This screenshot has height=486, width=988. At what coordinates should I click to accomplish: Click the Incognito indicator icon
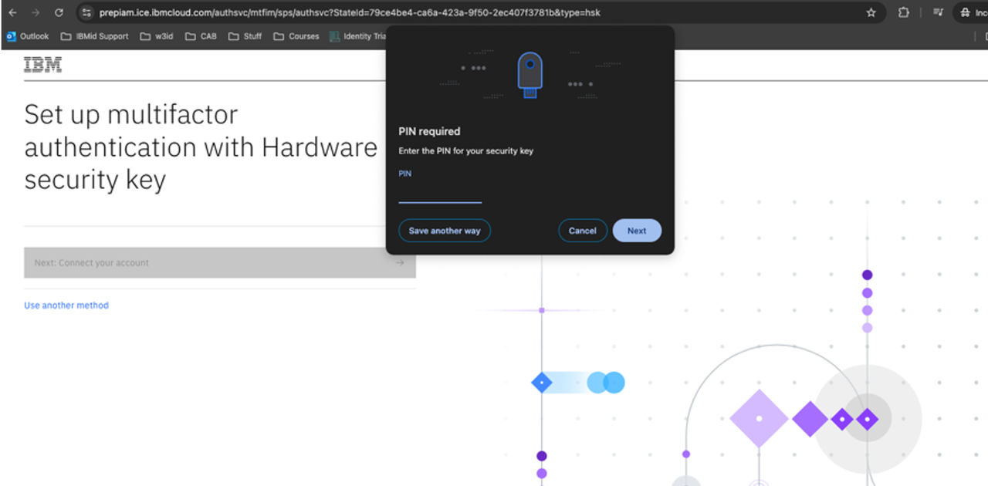point(966,12)
